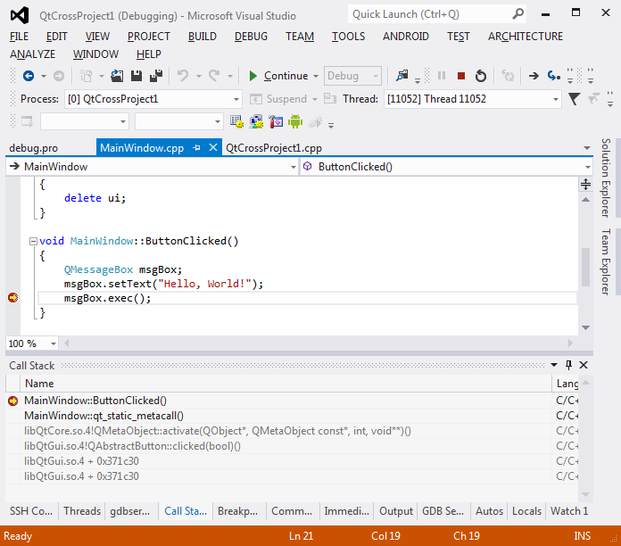Click the Navigate Backward arrow icon
This screenshot has height=546, width=621.
tap(29, 77)
